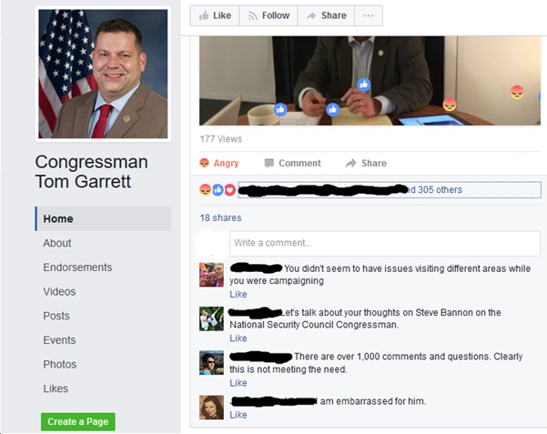Open Congressman Tom Garrett profile picture
547x434 pixels.
coord(103,74)
